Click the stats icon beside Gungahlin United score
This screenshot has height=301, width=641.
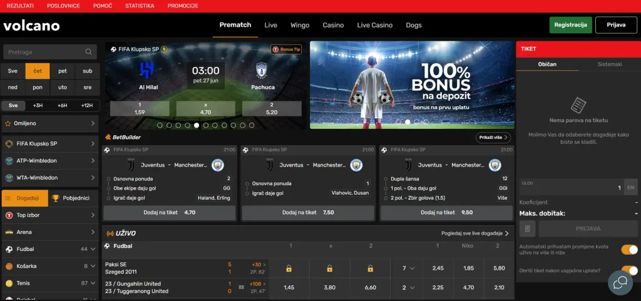coord(241,287)
